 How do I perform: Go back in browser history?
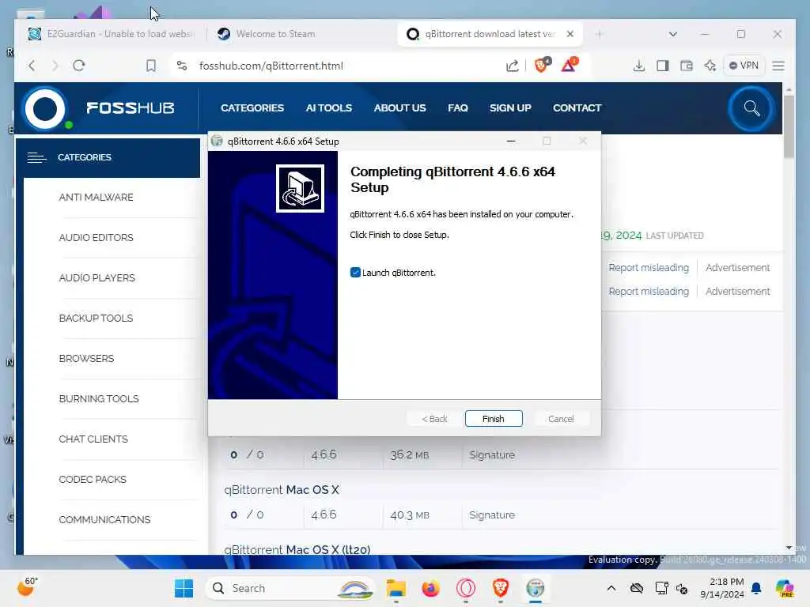[x=32, y=66]
